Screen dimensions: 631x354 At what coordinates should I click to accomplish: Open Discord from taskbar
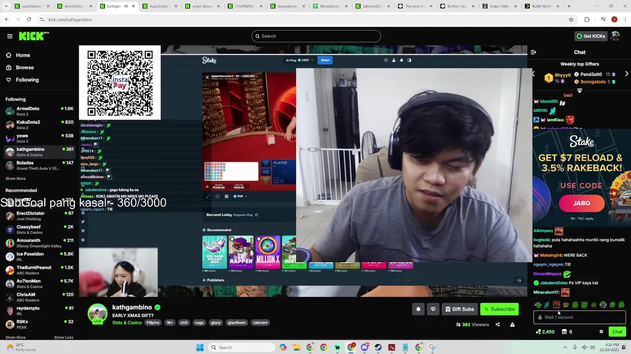point(365,348)
